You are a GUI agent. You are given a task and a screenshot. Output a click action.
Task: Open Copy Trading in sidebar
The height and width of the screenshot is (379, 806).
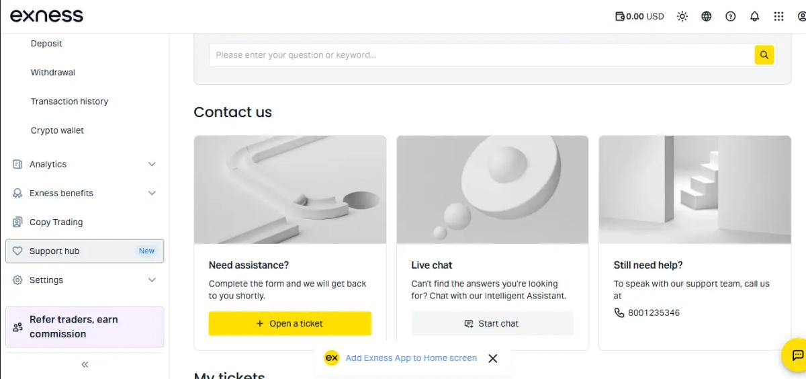85,222
